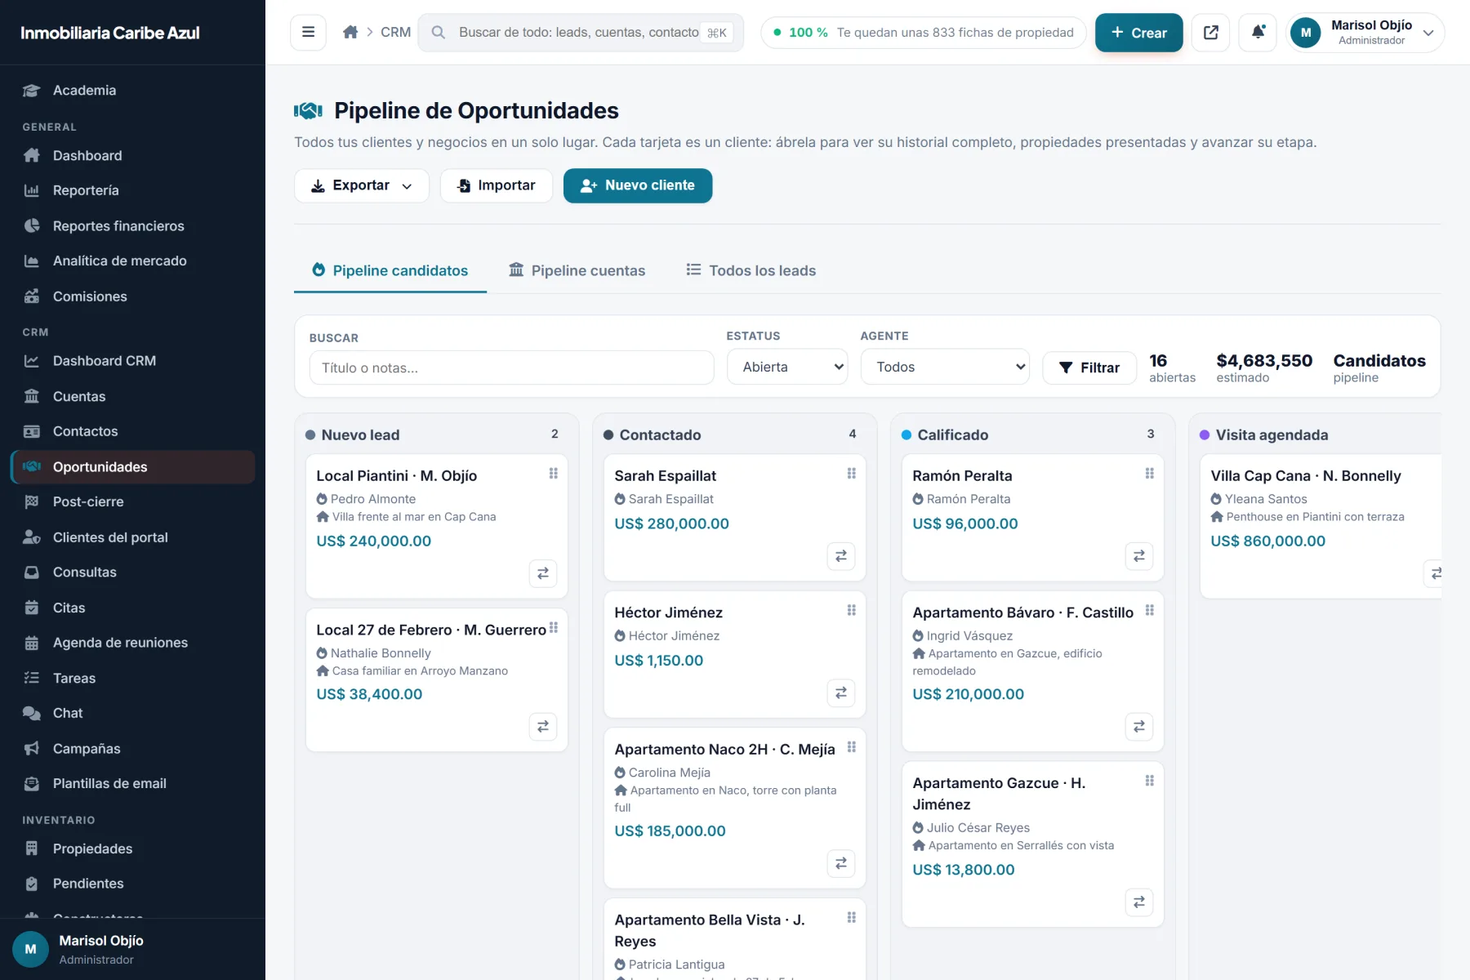The height and width of the screenshot is (980, 1470).
Task: Switch to Todos los leads tab
Action: pyautogui.click(x=751, y=270)
